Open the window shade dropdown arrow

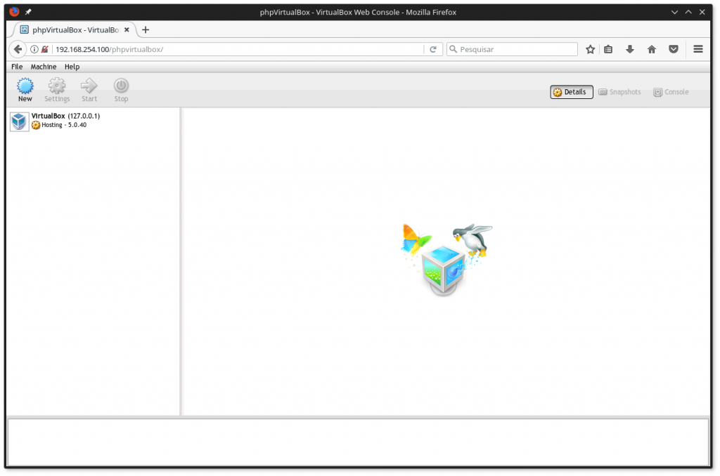(674, 12)
